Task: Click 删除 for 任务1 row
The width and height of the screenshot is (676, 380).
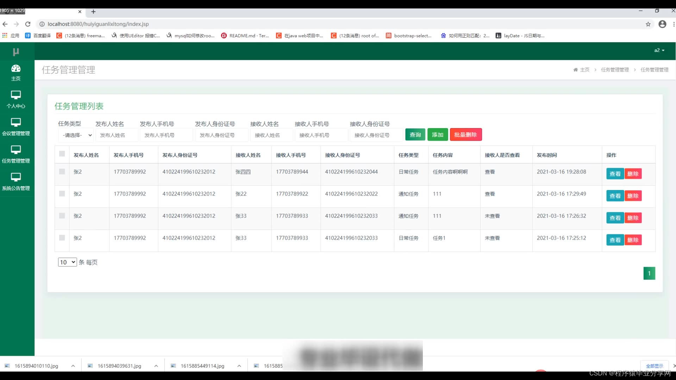Action: point(633,240)
